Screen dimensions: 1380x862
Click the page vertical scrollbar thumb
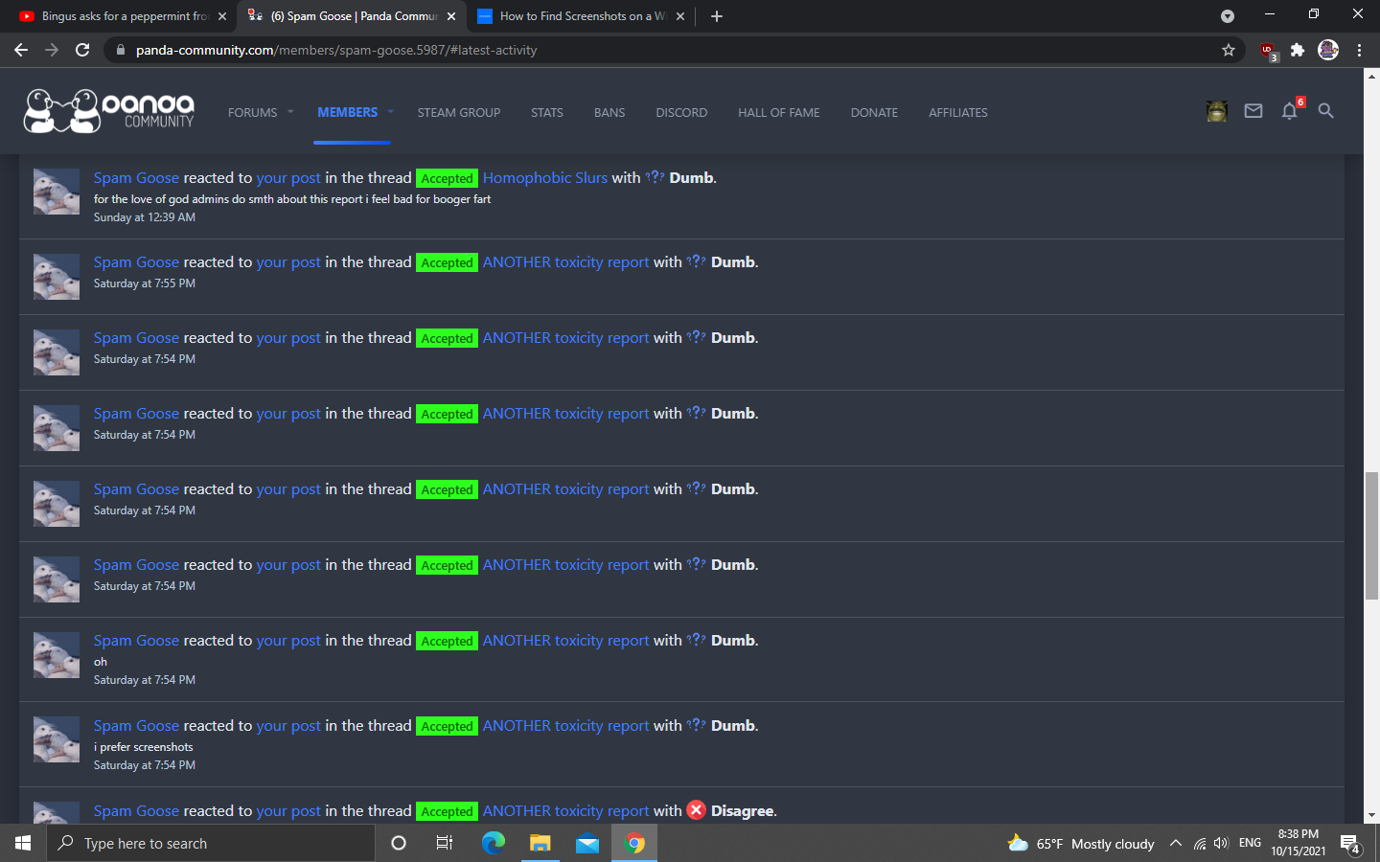point(1371,534)
